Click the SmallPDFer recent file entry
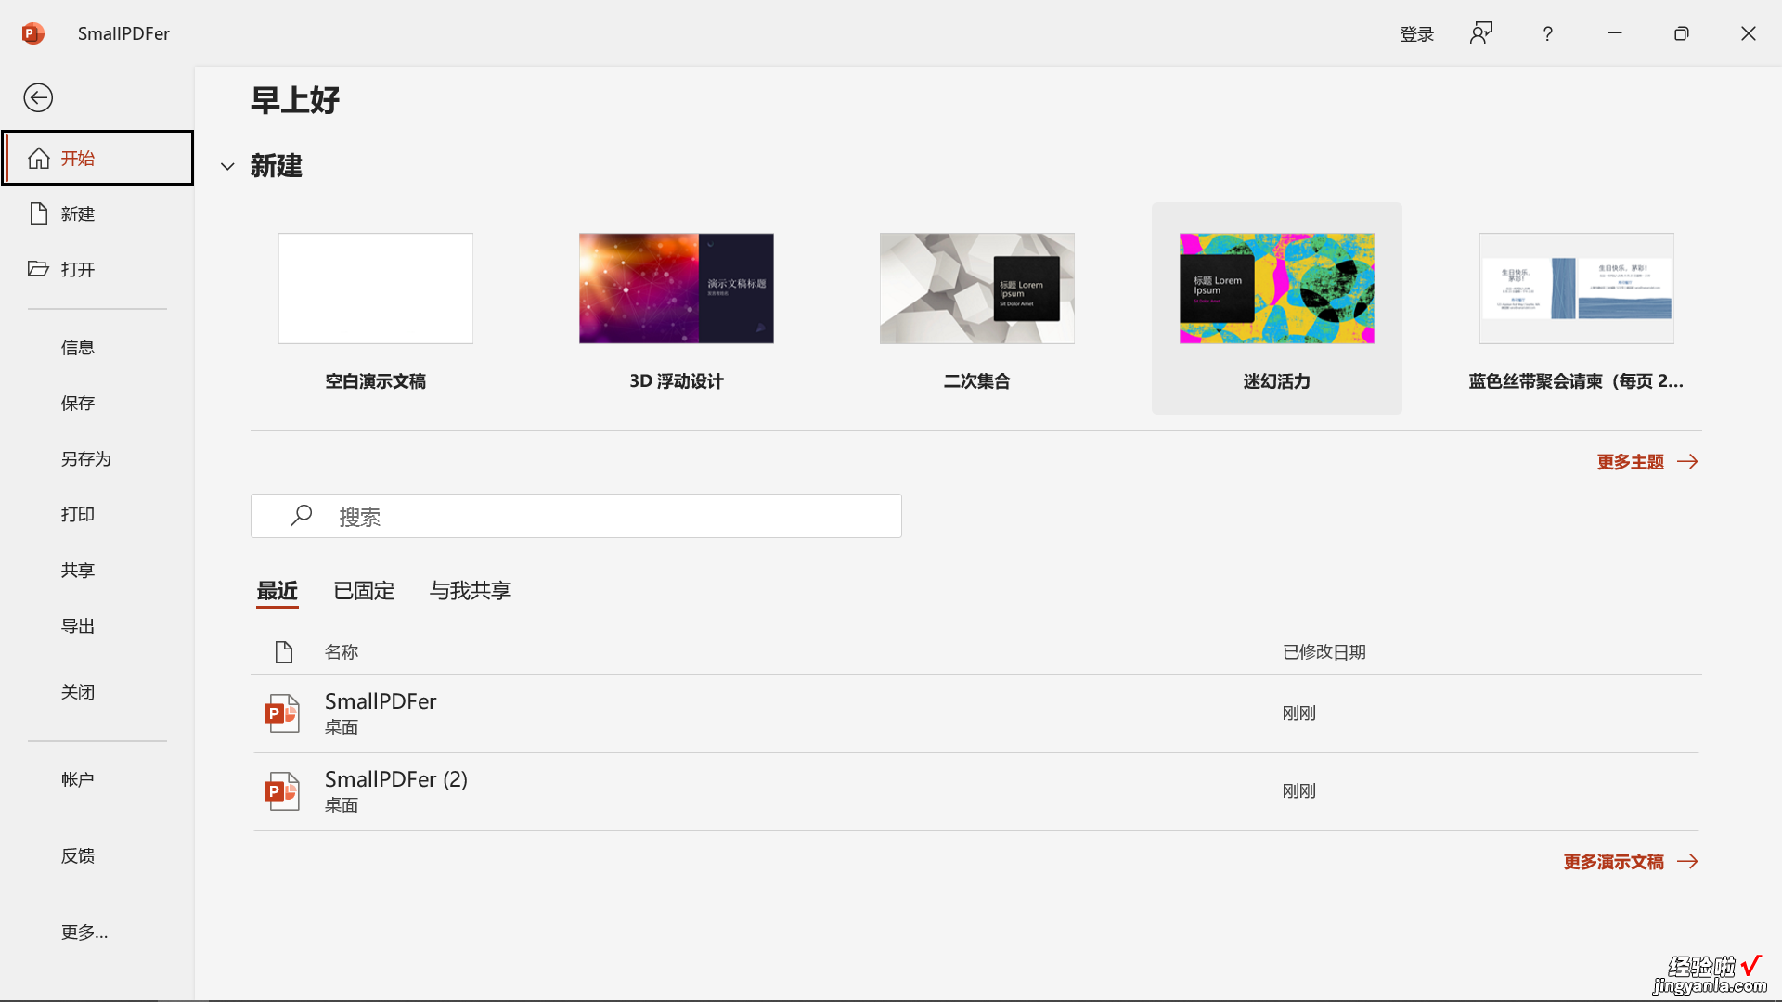Viewport: 1782px width, 1002px height. click(x=381, y=712)
